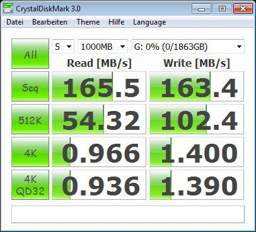The image size is (256, 232).
Task: Open the Hilfe menu
Action: tap(117, 22)
